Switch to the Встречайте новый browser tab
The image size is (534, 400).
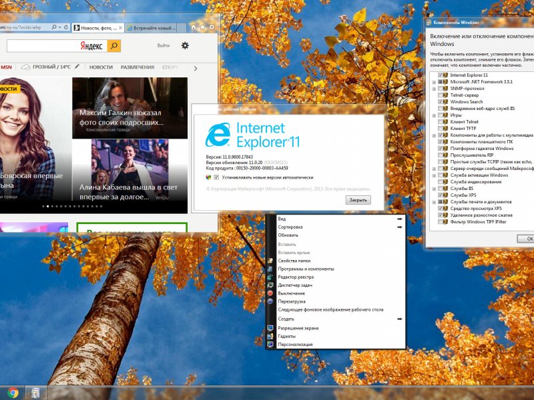pyautogui.click(x=151, y=28)
